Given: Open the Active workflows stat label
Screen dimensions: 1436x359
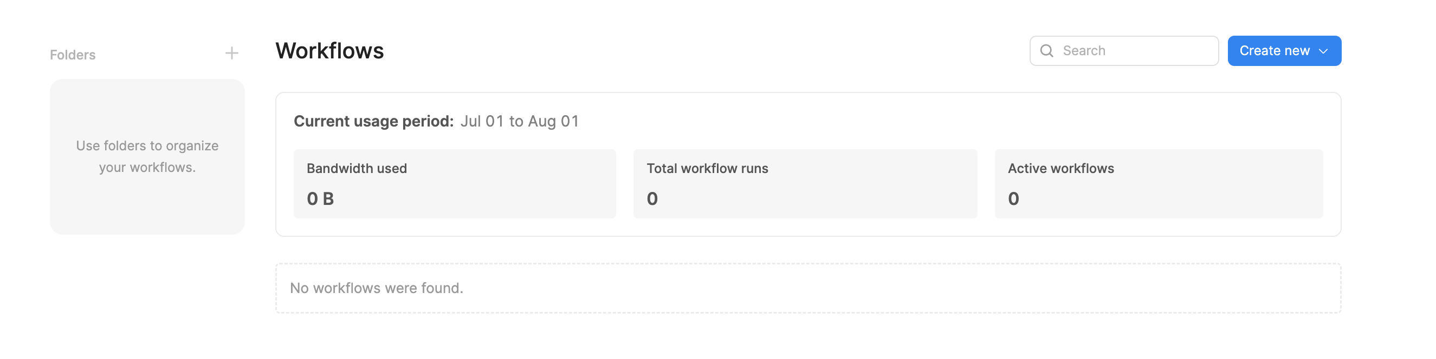Looking at the screenshot, I should coord(1060,168).
